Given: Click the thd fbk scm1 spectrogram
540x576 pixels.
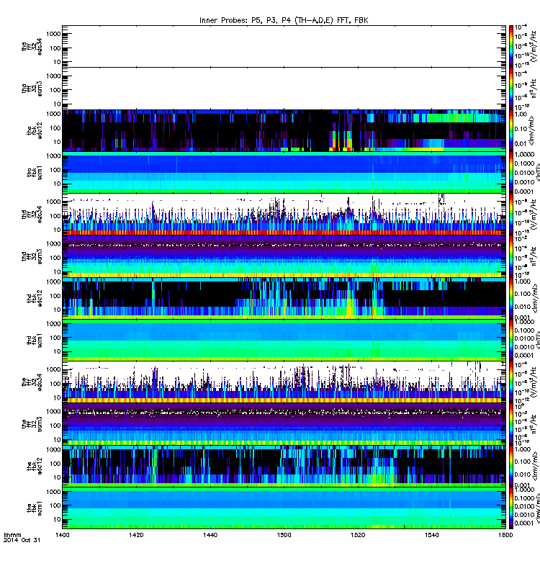Looking at the screenshot, I should (284, 341).
